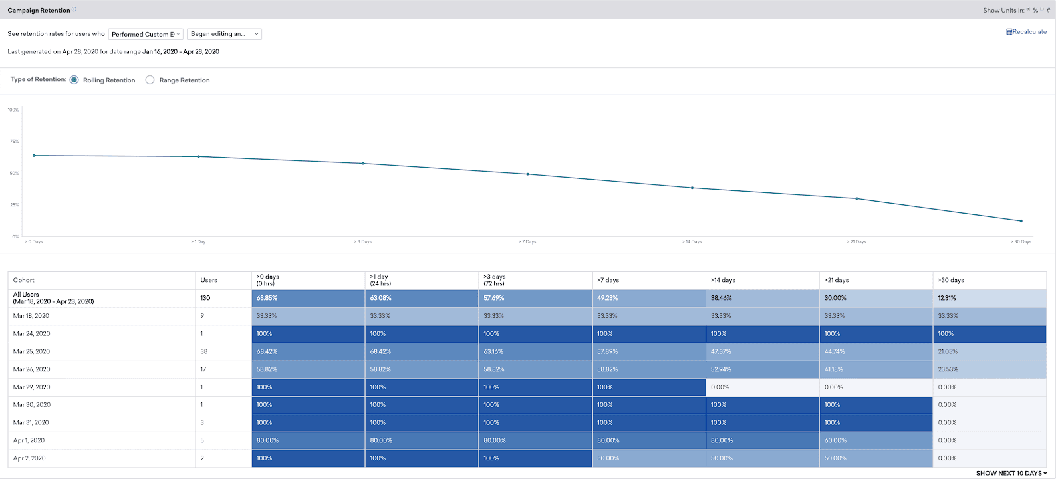Expand the 'Began editing an...' dropdown
This screenshot has height=479, width=1056.
(225, 34)
